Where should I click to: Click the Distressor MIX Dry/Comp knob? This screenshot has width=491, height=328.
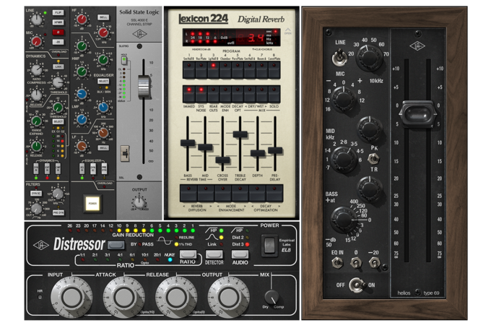point(271,297)
